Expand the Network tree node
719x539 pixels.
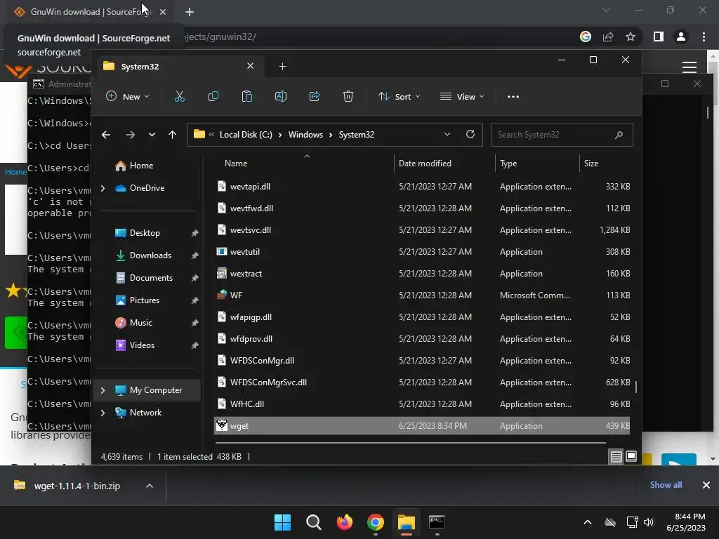(x=103, y=413)
